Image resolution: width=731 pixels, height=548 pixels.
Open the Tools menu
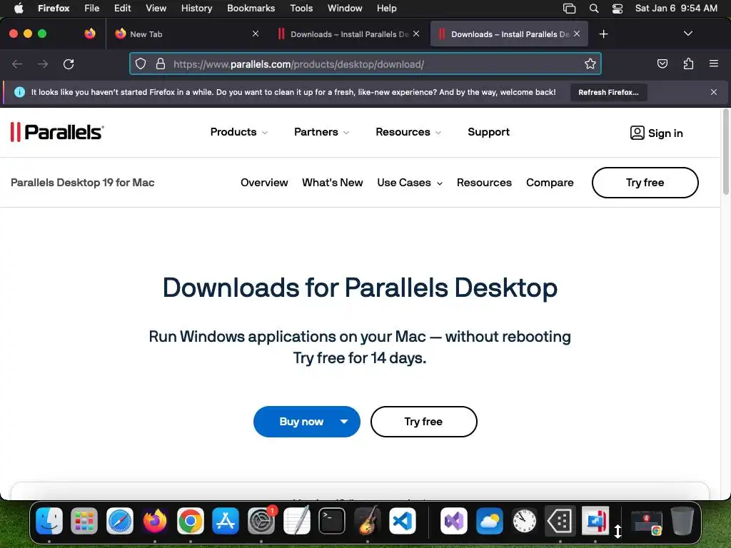301,9
